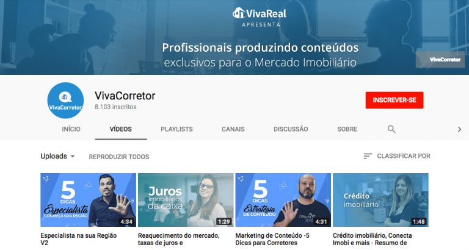Select the Vídeos tab
The width and height of the screenshot is (469, 250).
121,129
